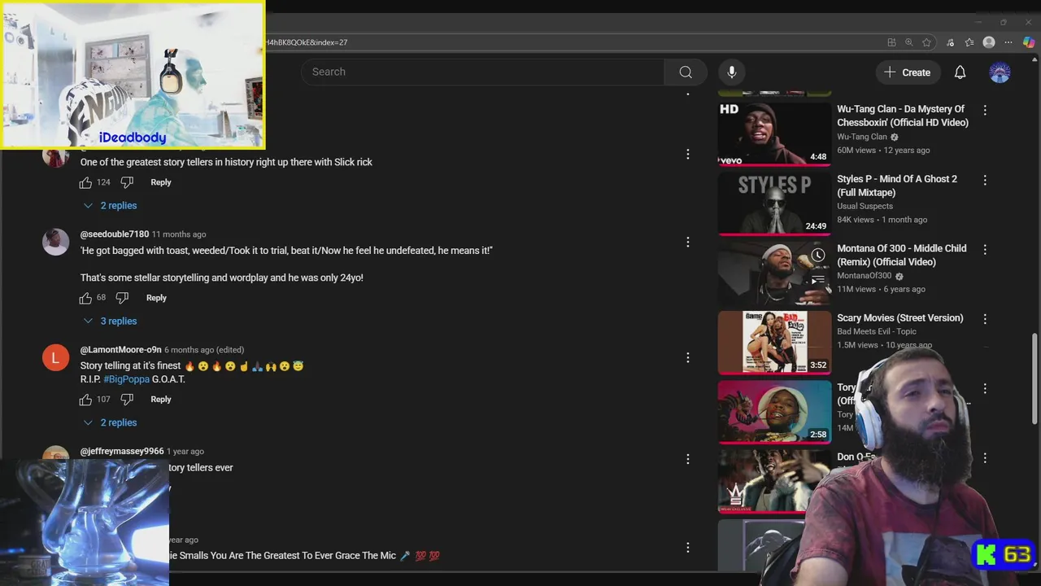The image size is (1041, 586).
Task: Add Montana Of 300 video to queue
Action: pos(817,281)
